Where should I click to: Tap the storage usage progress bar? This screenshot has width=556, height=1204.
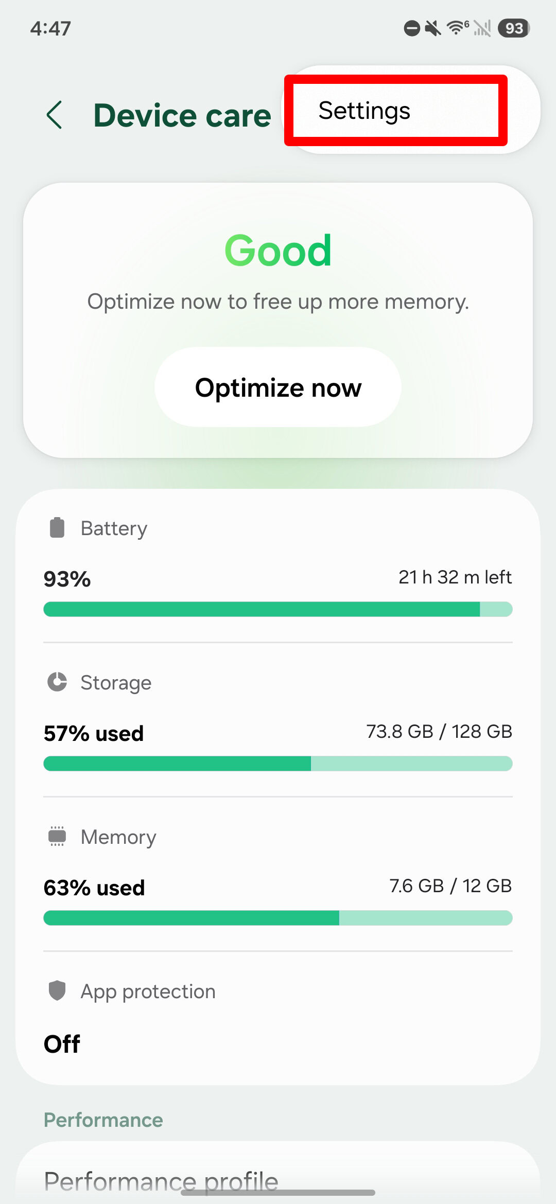point(278,764)
